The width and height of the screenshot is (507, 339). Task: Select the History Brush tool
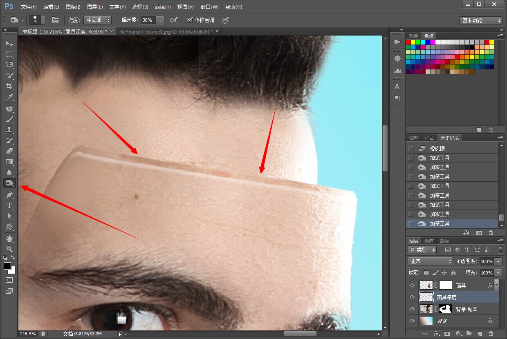(x=9, y=141)
